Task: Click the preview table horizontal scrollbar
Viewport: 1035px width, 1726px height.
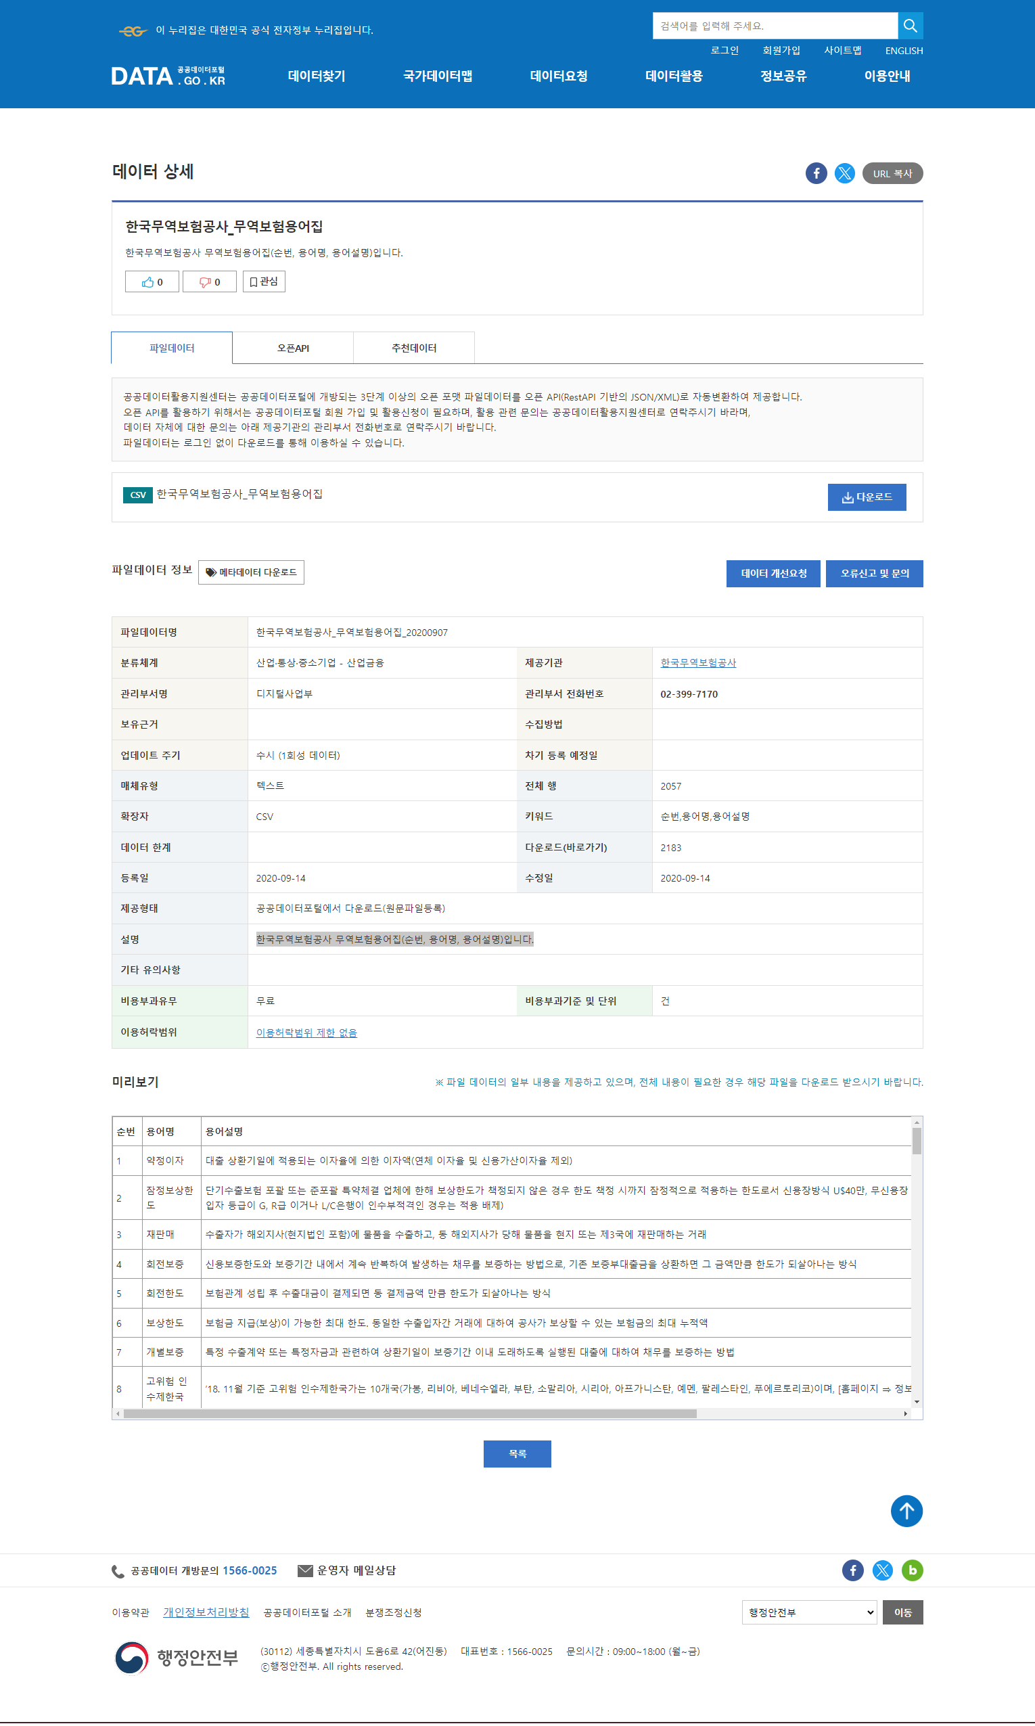Action: coord(410,1413)
